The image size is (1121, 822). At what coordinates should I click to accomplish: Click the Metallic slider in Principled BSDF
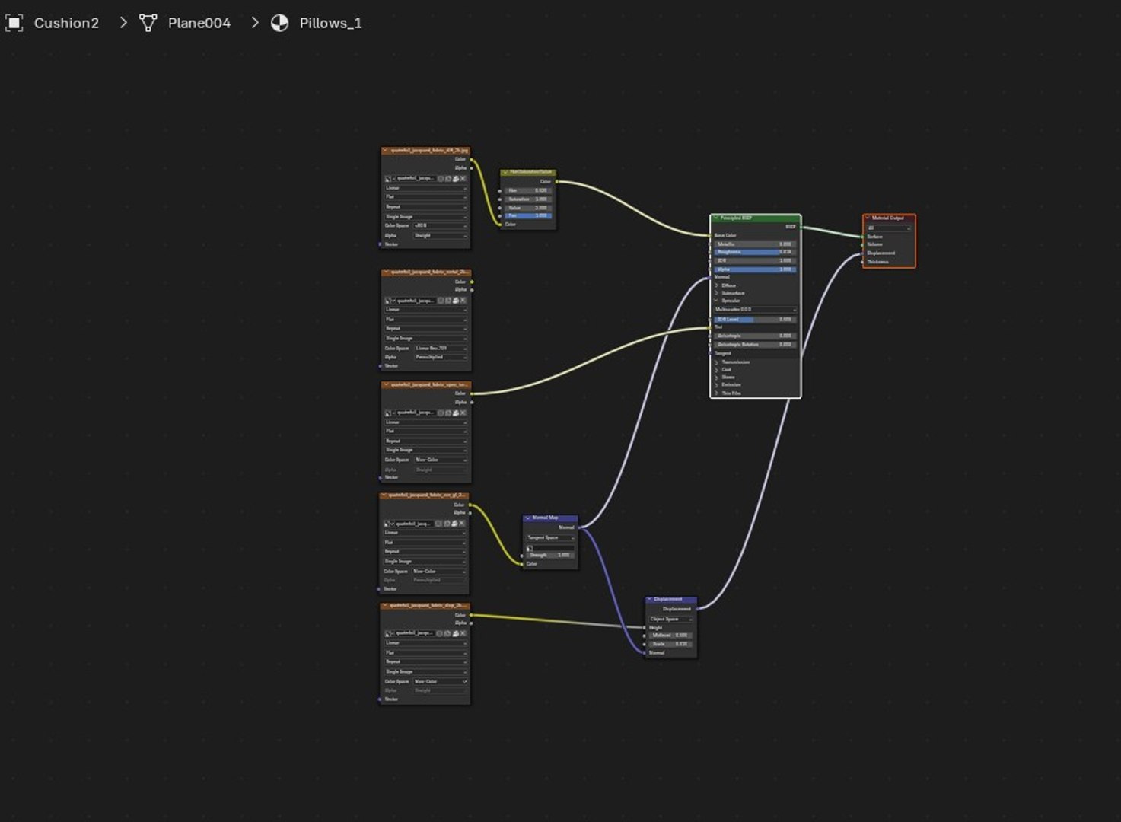(x=755, y=244)
